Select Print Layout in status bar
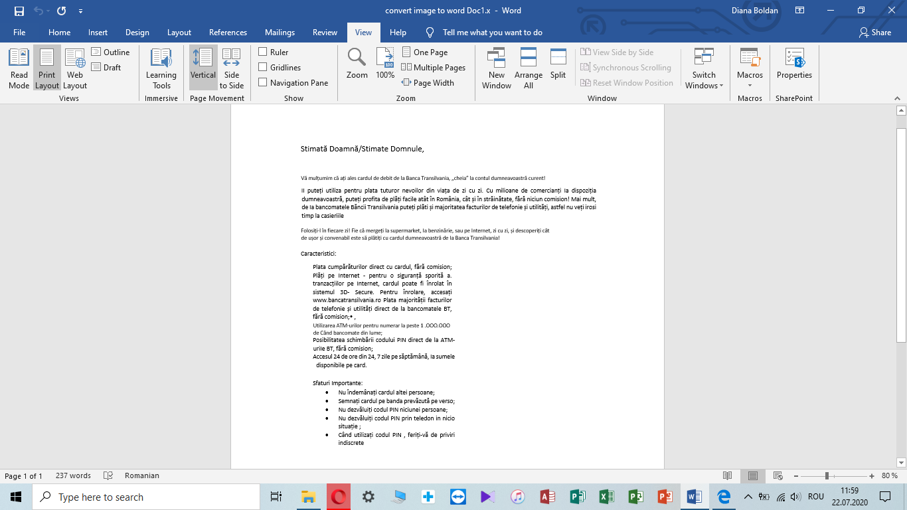907x510 pixels. click(753, 475)
